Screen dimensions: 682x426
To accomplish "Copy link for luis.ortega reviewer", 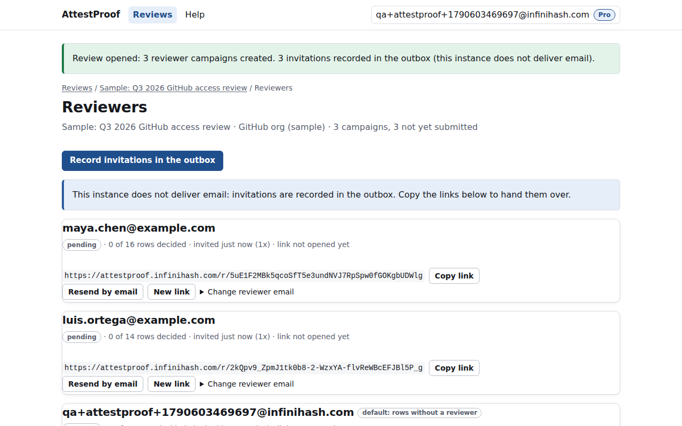I will [x=454, y=368].
